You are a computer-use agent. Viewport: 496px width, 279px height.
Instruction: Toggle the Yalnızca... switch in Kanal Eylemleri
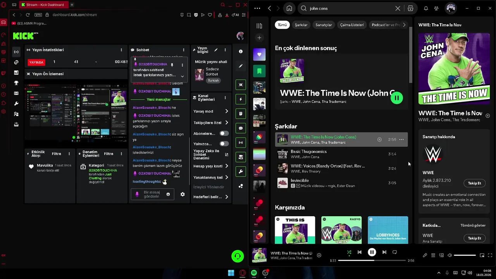tap(224, 144)
